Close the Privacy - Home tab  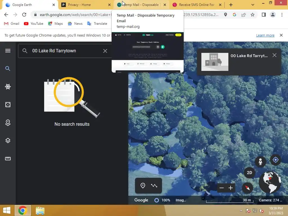[x=109, y=5]
